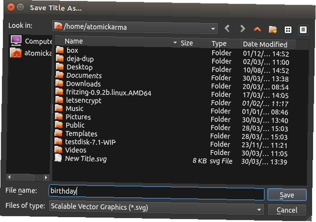This screenshot has width=316, height=222.
Task: Sort by the Type column header
Action: (225, 44)
